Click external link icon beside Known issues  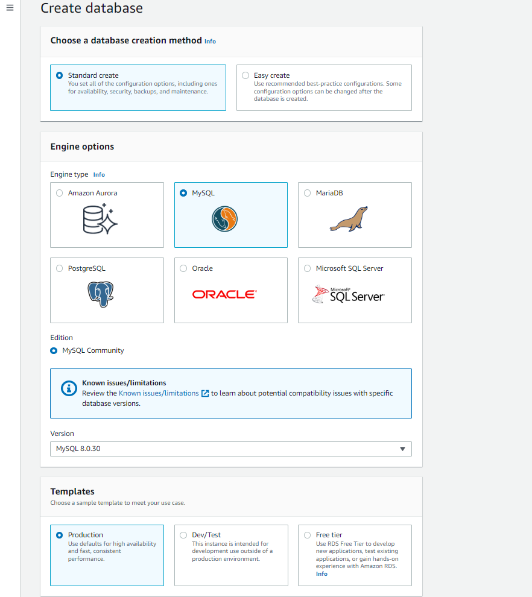[205, 393]
